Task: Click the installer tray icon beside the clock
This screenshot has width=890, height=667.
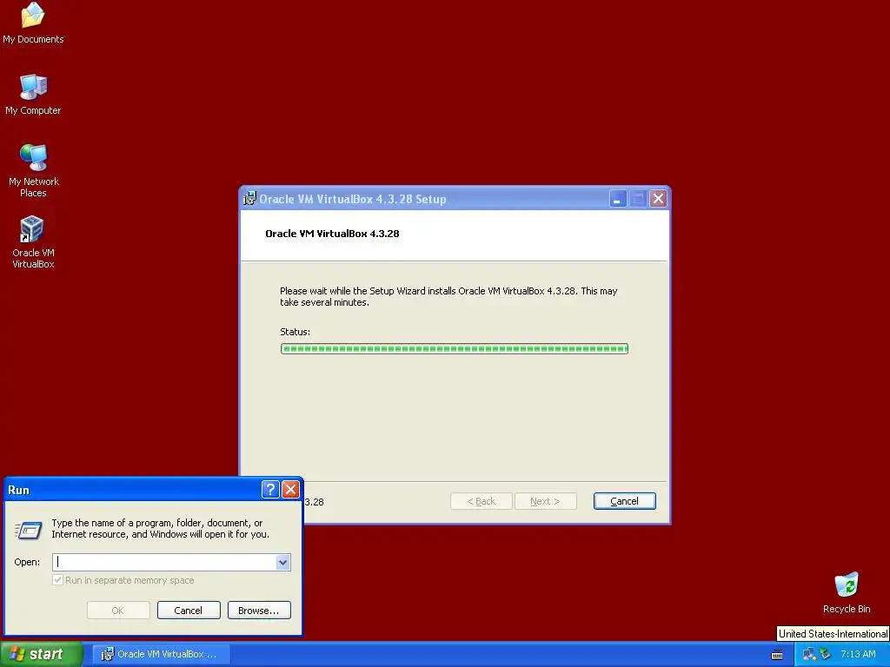Action: 825,654
